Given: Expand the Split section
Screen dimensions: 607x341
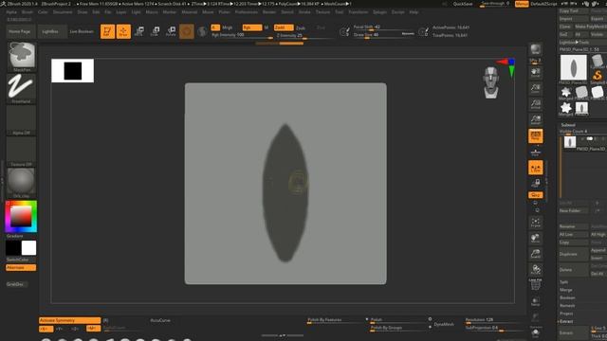Looking at the screenshot, I should click(563, 282).
